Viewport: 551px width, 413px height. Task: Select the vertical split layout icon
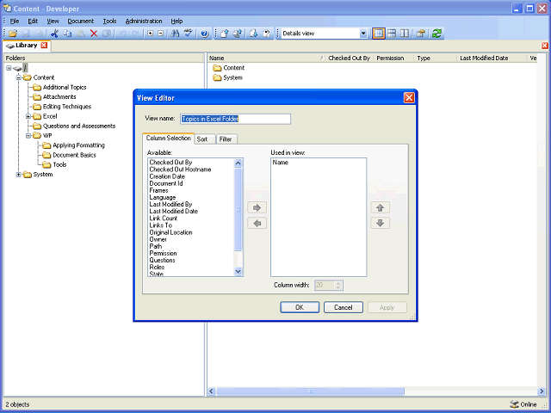pos(405,34)
